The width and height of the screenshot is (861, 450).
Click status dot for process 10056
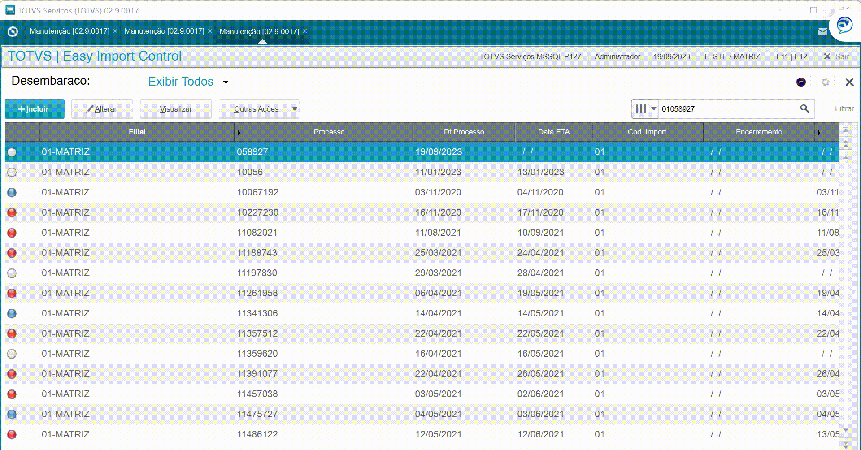tap(12, 172)
